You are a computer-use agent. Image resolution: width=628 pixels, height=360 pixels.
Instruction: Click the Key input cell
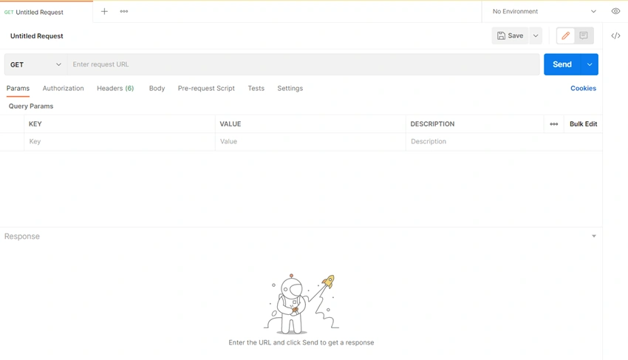120,141
